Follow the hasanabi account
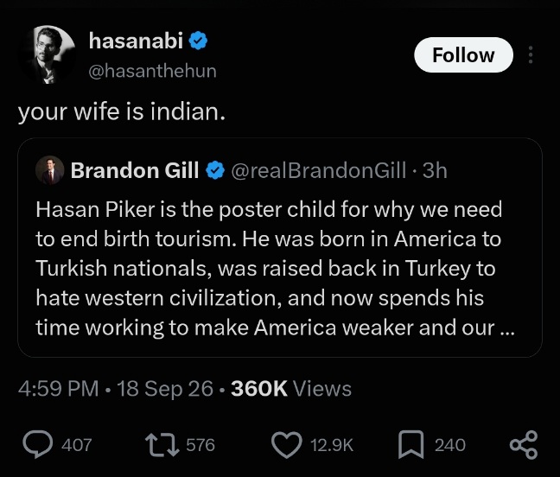Screen dimensions: 560x477 [463, 55]
